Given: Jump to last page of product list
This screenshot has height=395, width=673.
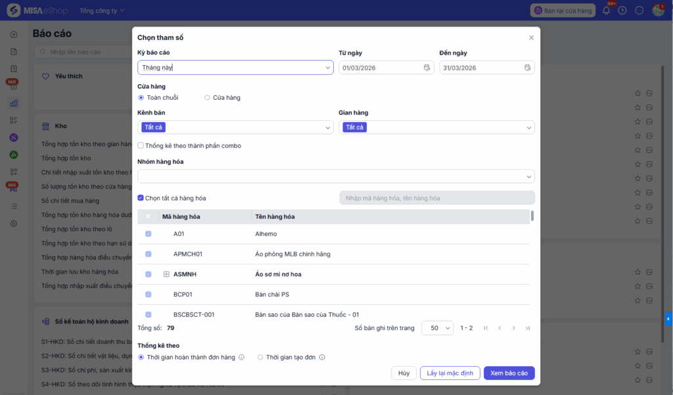Looking at the screenshot, I should 528,328.
